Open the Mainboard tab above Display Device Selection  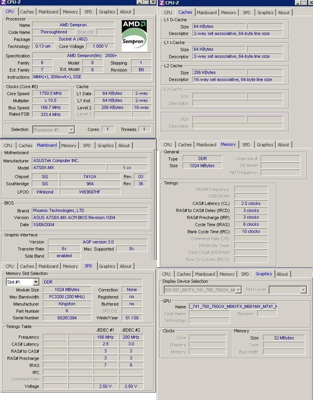click(x=205, y=274)
